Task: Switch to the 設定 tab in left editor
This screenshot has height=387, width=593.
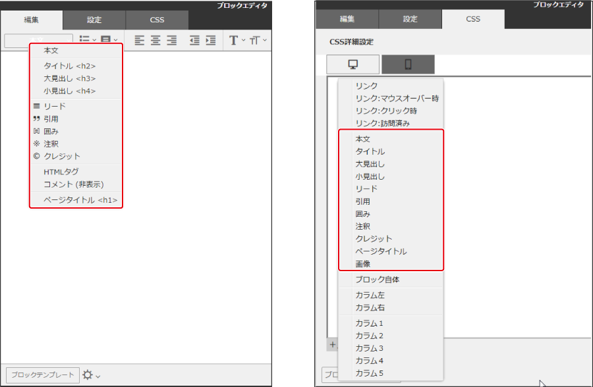Action: coord(94,20)
